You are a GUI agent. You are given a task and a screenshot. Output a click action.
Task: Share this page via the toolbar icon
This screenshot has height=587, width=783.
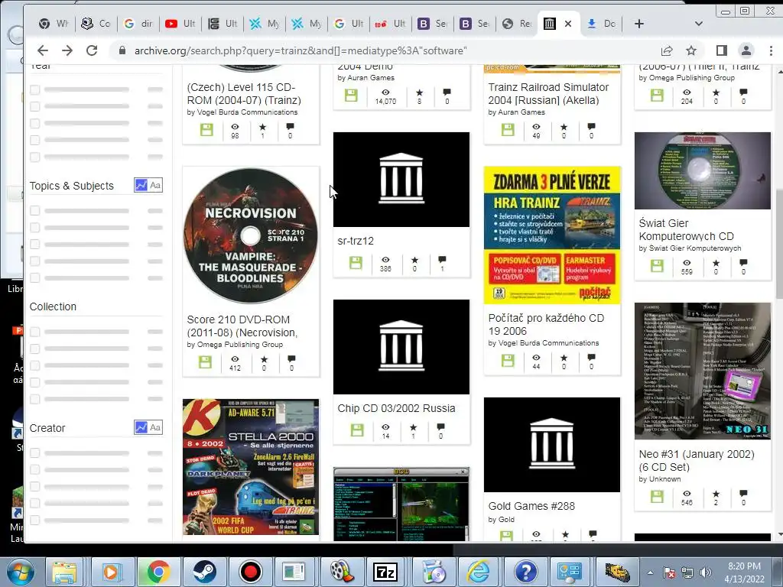667,50
